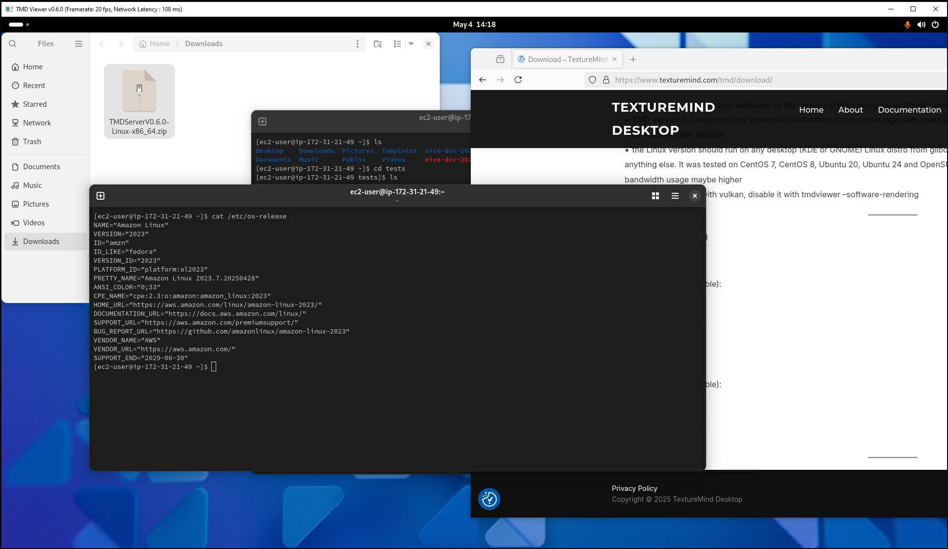Click the microphone indicator in top bar
948x549 pixels.
coord(907,25)
